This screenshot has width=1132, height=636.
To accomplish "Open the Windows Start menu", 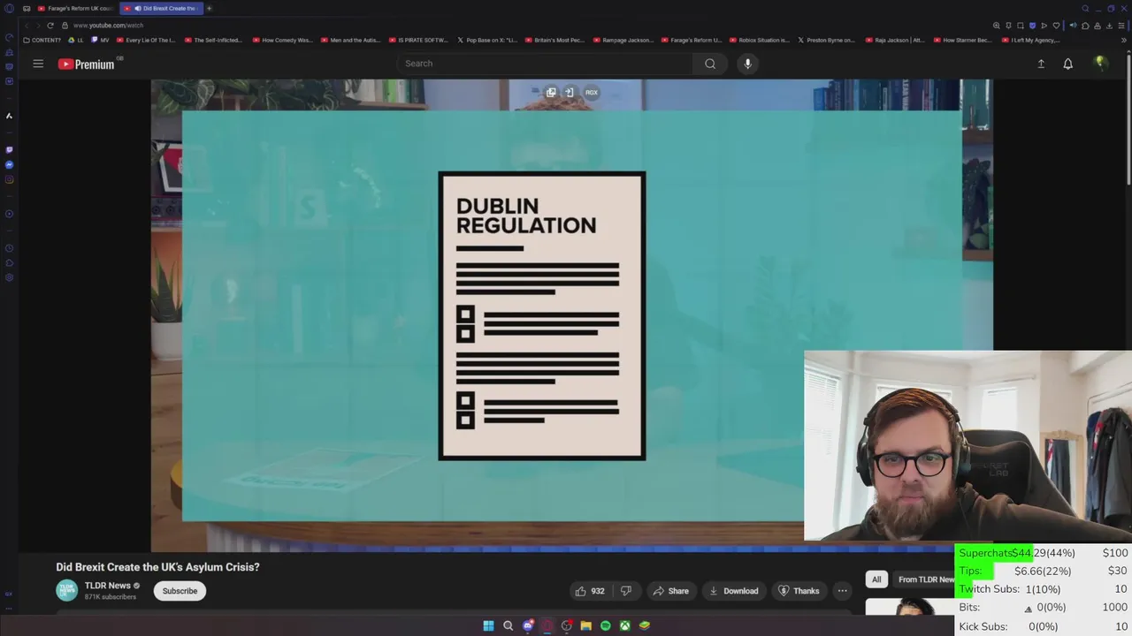I will pyautogui.click(x=488, y=625).
